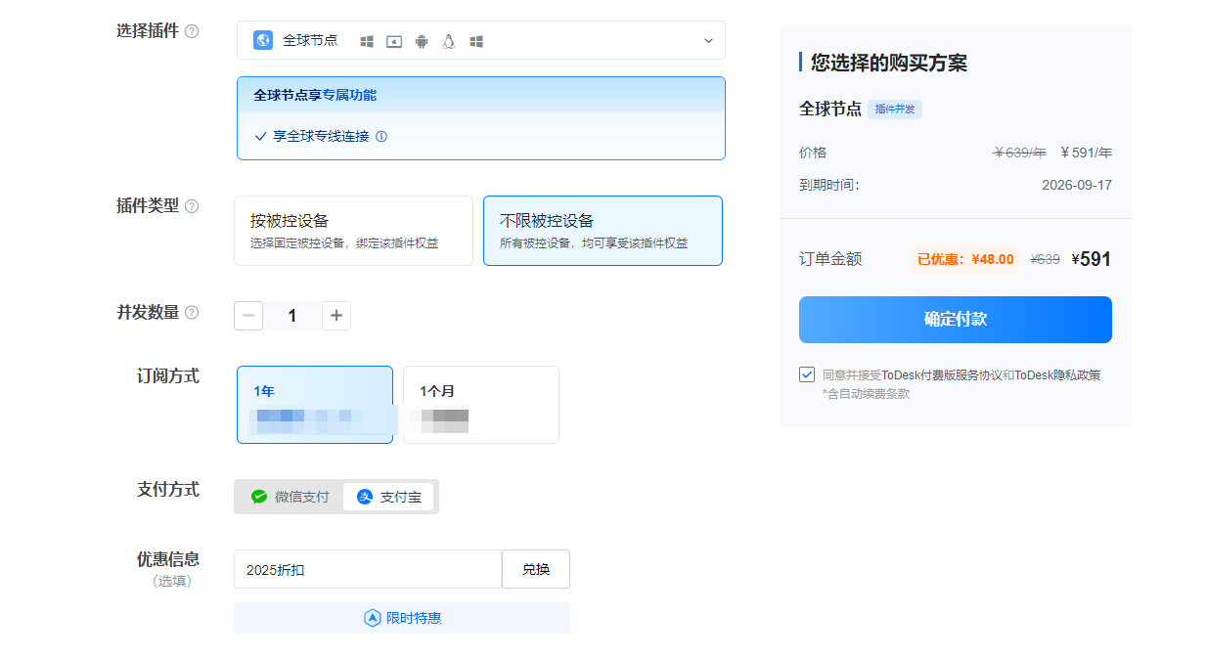Click the info icon after 享全球专线连接
1206x658 pixels.
click(381, 136)
